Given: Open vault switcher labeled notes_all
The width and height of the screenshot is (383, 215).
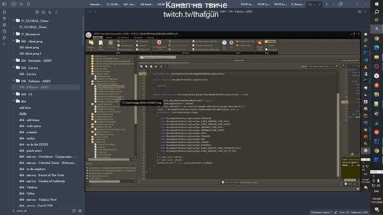Looking at the screenshot, I should pyautogui.click(x=20, y=211).
